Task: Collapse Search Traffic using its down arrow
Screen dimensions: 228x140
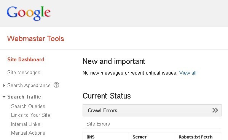Action: click(4, 97)
